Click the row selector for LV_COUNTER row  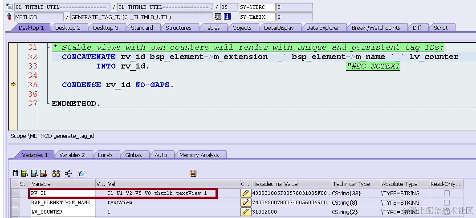(x=15, y=212)
